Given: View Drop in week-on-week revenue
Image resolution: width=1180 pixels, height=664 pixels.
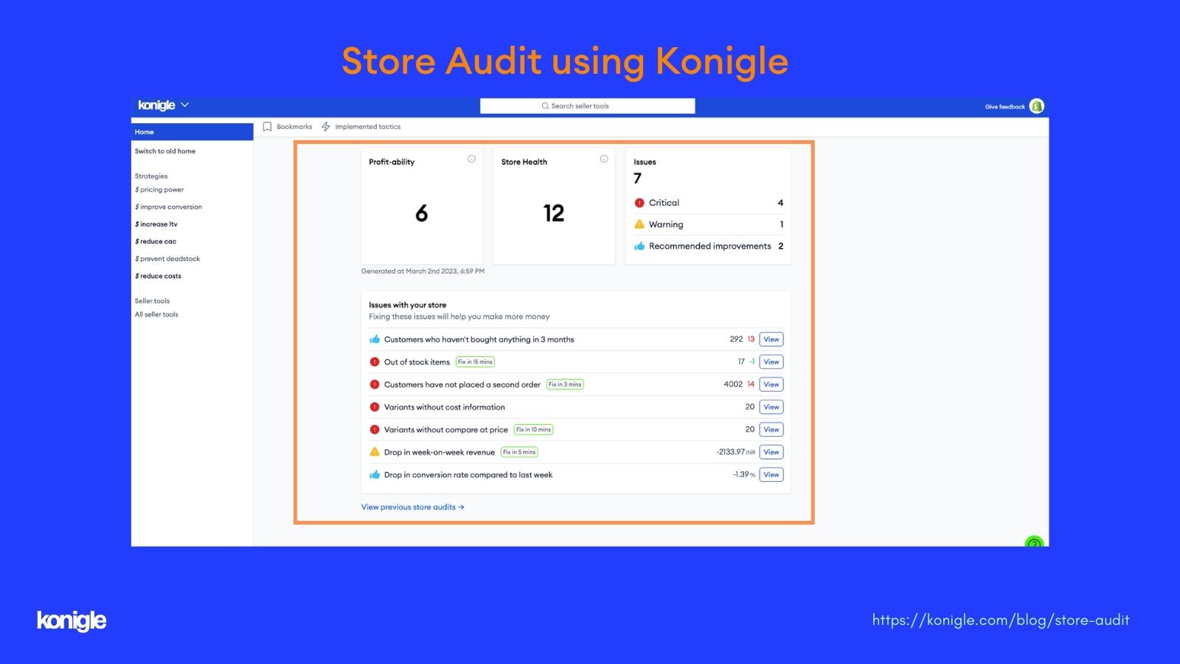Looking at the screenshot, I should (771, 452).
